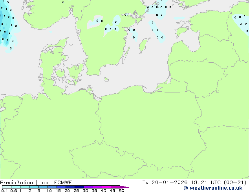Screen dimensions: 249x192
Task: Click the above-50 mm arrow tip of legend
Action: tap(124, 187)
